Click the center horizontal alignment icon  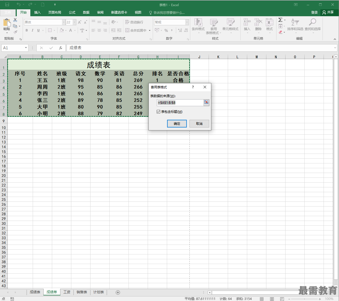(99, 30)
